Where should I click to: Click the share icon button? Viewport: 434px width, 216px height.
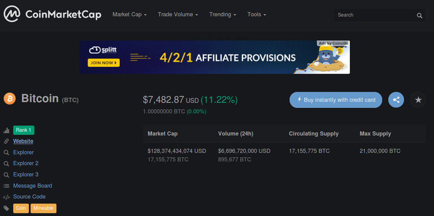pos(396,100)
